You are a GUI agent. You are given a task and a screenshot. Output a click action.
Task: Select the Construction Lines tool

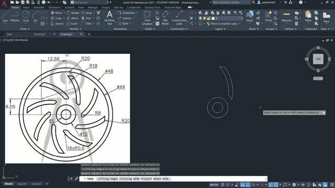point(179,18)
